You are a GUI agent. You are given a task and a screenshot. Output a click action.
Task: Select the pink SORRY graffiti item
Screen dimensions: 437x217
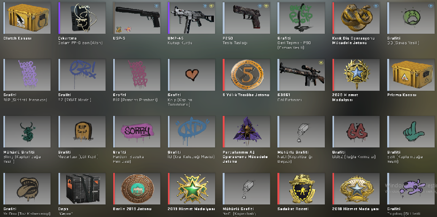136,132
